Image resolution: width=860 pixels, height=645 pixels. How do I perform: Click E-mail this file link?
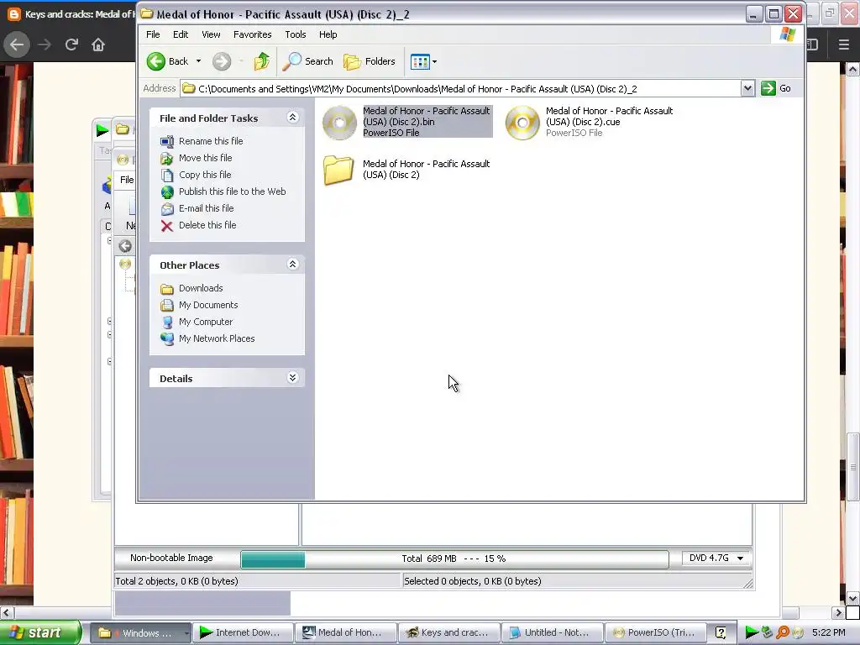(207, 208)
